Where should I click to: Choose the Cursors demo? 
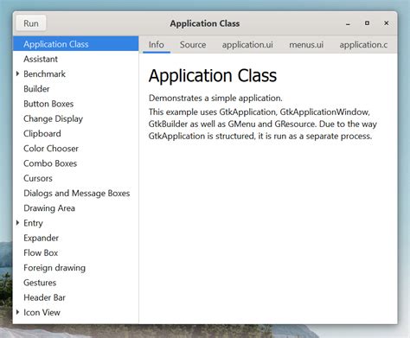pos(75,178)
